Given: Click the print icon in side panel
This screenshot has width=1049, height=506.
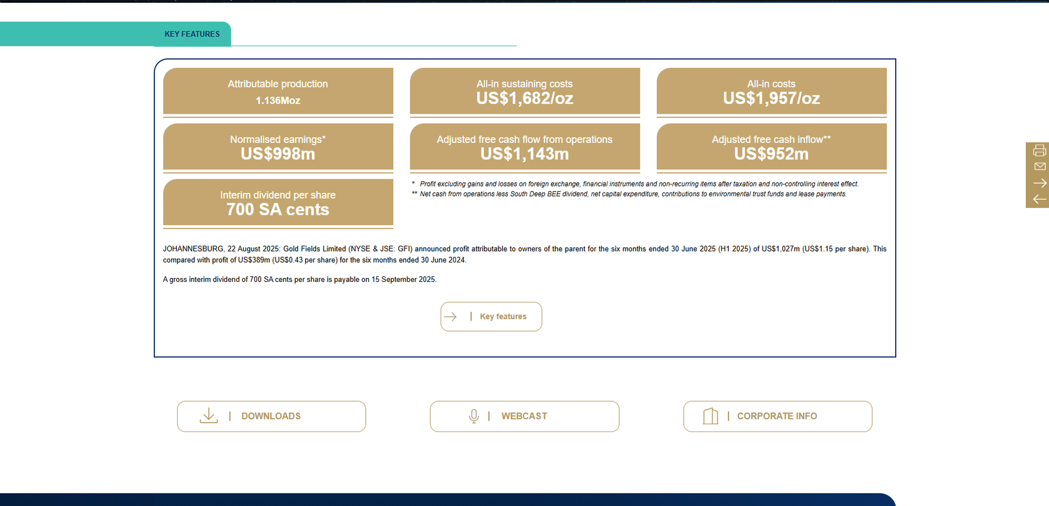Looking at the screenshot, I should 1040,150.
